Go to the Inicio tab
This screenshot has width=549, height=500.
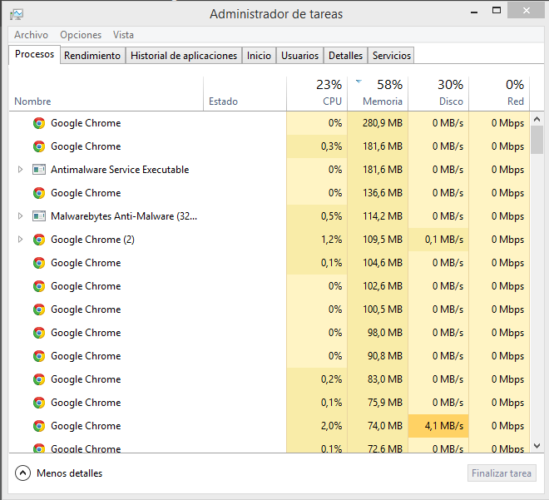click(259, 56)
